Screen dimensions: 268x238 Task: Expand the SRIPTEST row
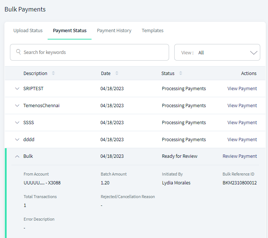(17, 89)
